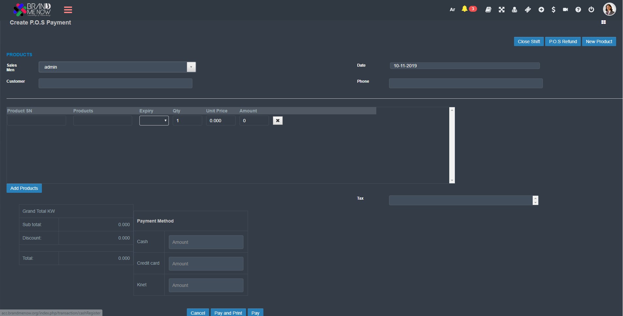Click the plus circle icon in header
Image resolution: width=623 pixels, height=316 pixels.
coord(541,9)
